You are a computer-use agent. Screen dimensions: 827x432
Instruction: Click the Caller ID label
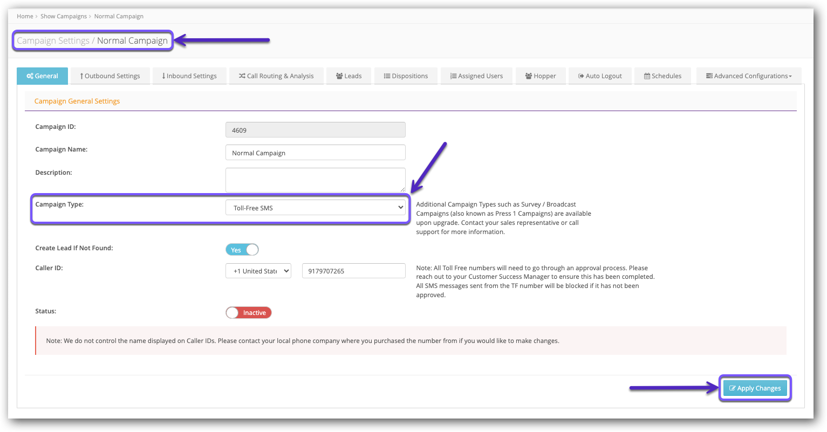(x=49, y=268)
